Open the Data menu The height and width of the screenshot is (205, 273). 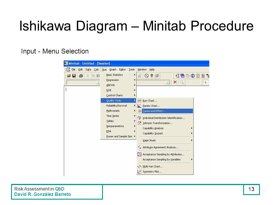(x=88, y=69)
